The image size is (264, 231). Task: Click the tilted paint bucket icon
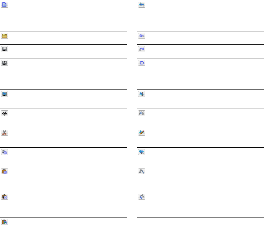point(142,197)
